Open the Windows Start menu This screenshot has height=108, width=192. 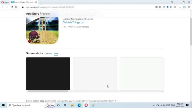tap(3, 105)
